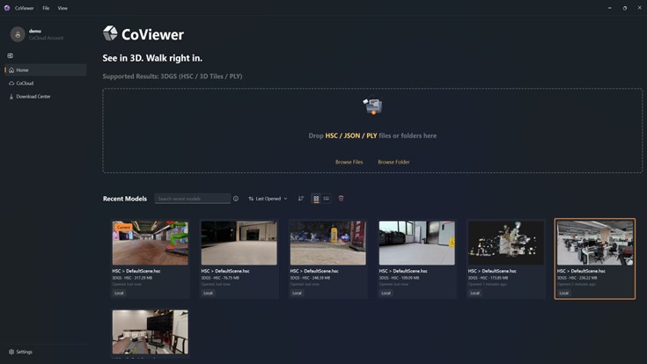Click the large CoViewer logo heading

tap(143, 34)
